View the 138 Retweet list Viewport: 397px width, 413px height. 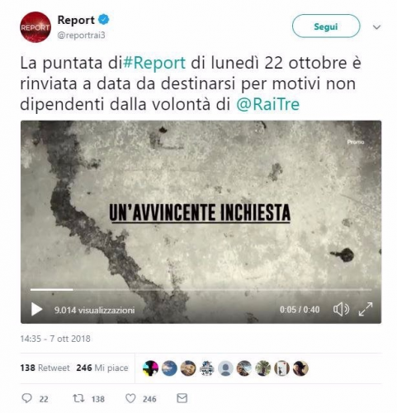coord(45,368)
